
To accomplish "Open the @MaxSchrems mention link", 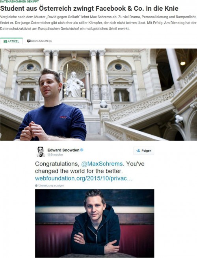I will (x=102, y=164).
